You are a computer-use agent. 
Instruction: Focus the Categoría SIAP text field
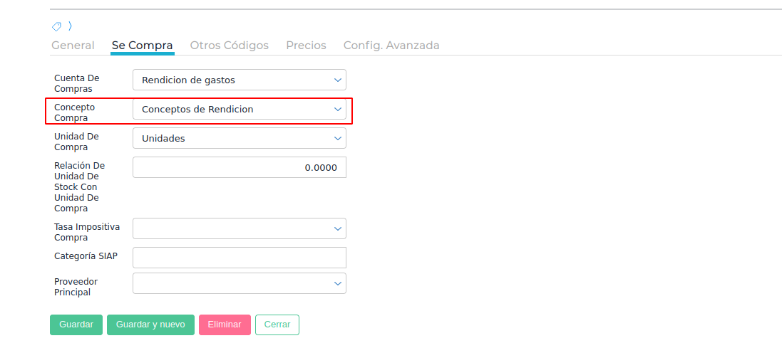(x=240, y=258)
